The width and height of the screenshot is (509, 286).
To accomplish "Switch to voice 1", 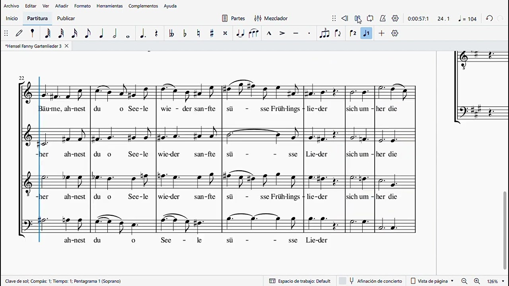I will 366,33.
